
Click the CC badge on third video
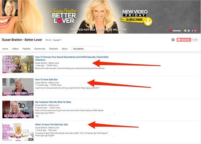click(x=37, y=116)
